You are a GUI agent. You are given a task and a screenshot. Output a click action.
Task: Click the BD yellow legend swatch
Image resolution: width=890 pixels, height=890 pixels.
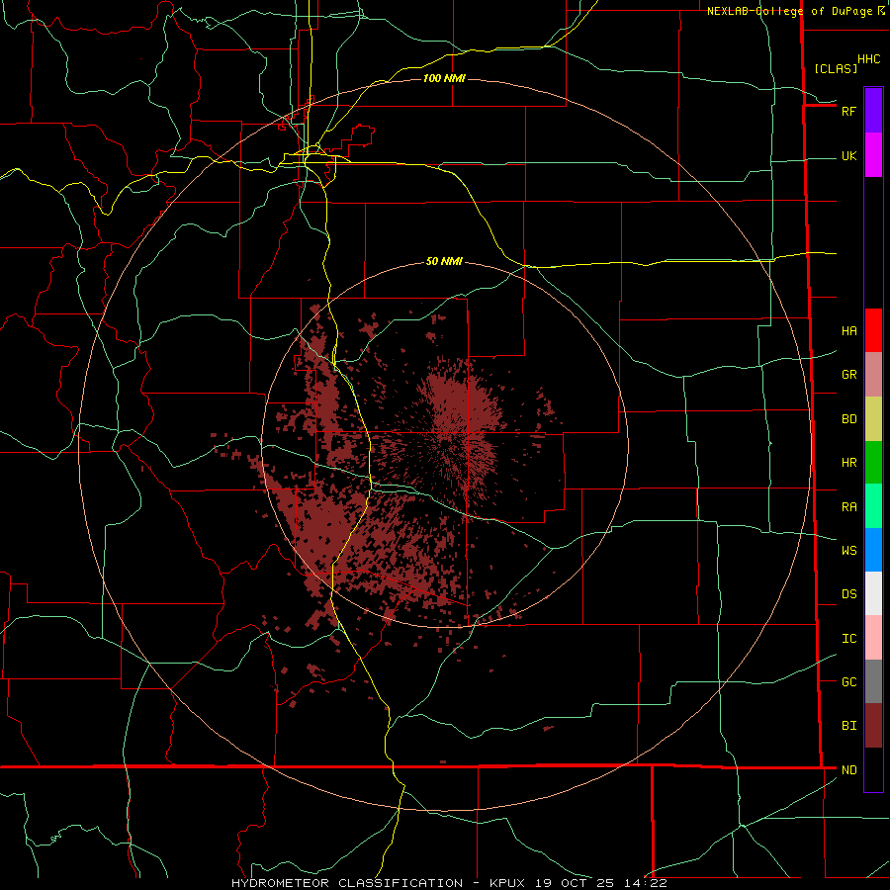[x=873, y=419]
